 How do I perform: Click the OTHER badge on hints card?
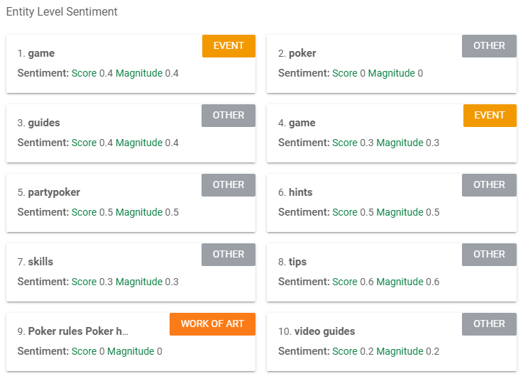pos(489,185)
